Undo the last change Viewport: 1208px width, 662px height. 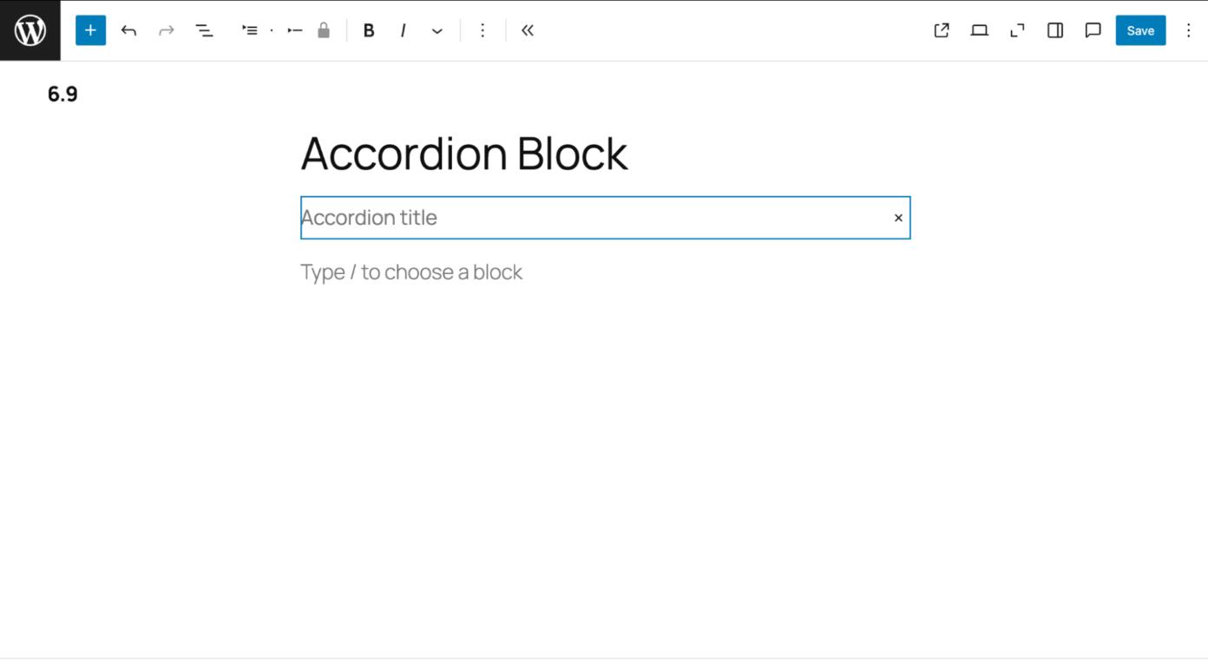tap(128, 30)
